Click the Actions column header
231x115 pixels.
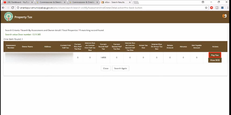tap(215, 47)
